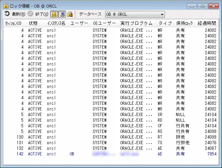Maximize the ロック情報 window
222x168 pixels.
(x=203, y=6)
